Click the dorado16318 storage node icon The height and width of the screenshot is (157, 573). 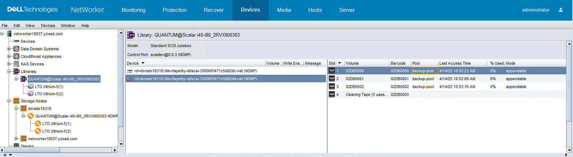click(23, 108)
